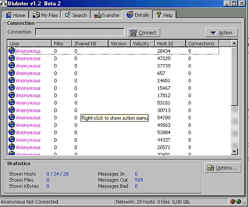Click the Connect button
The image size is (249, 207).
coord(144,33)
